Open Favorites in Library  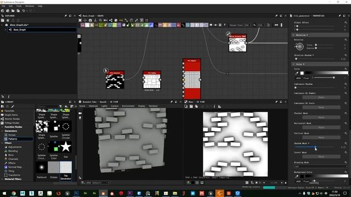[x=9, y=111]
